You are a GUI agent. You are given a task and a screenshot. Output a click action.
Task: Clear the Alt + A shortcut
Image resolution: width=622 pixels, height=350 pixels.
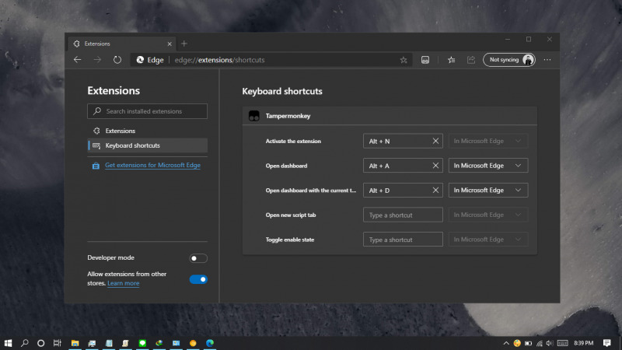pyautogui.click(x=435, y=166)
